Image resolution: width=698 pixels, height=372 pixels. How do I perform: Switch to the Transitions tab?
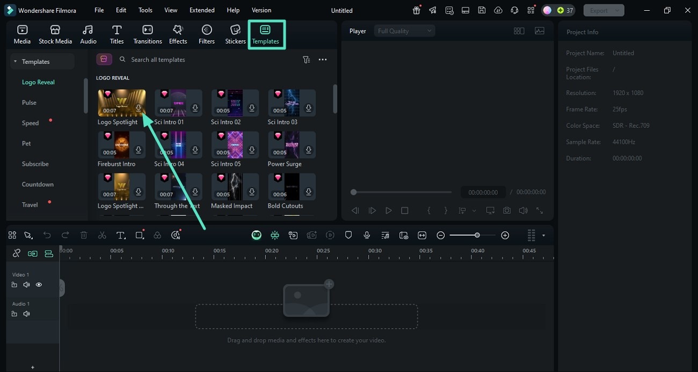[148, 35]
